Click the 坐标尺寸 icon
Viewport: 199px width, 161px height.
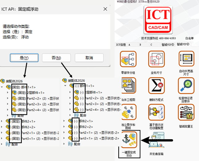(157, 59)
